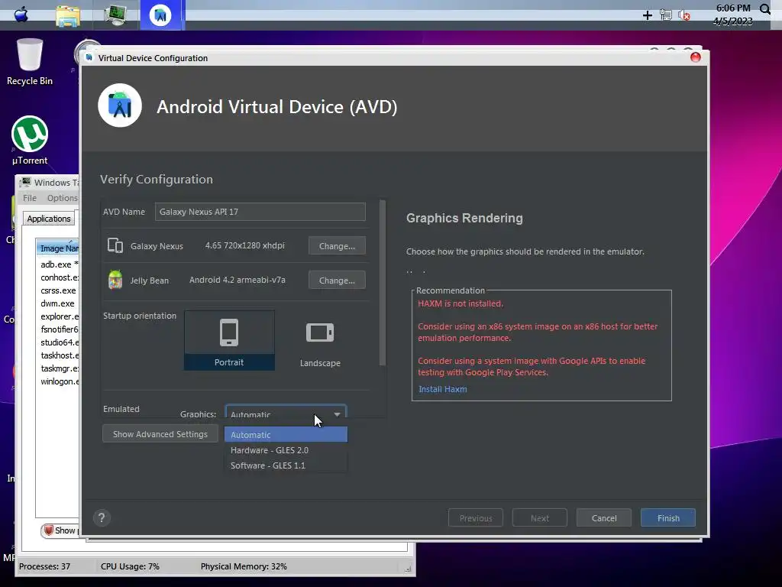Open the Recycle Bin desktop icon
Viewport: 782px width, 587px height.
coord(30,62)
